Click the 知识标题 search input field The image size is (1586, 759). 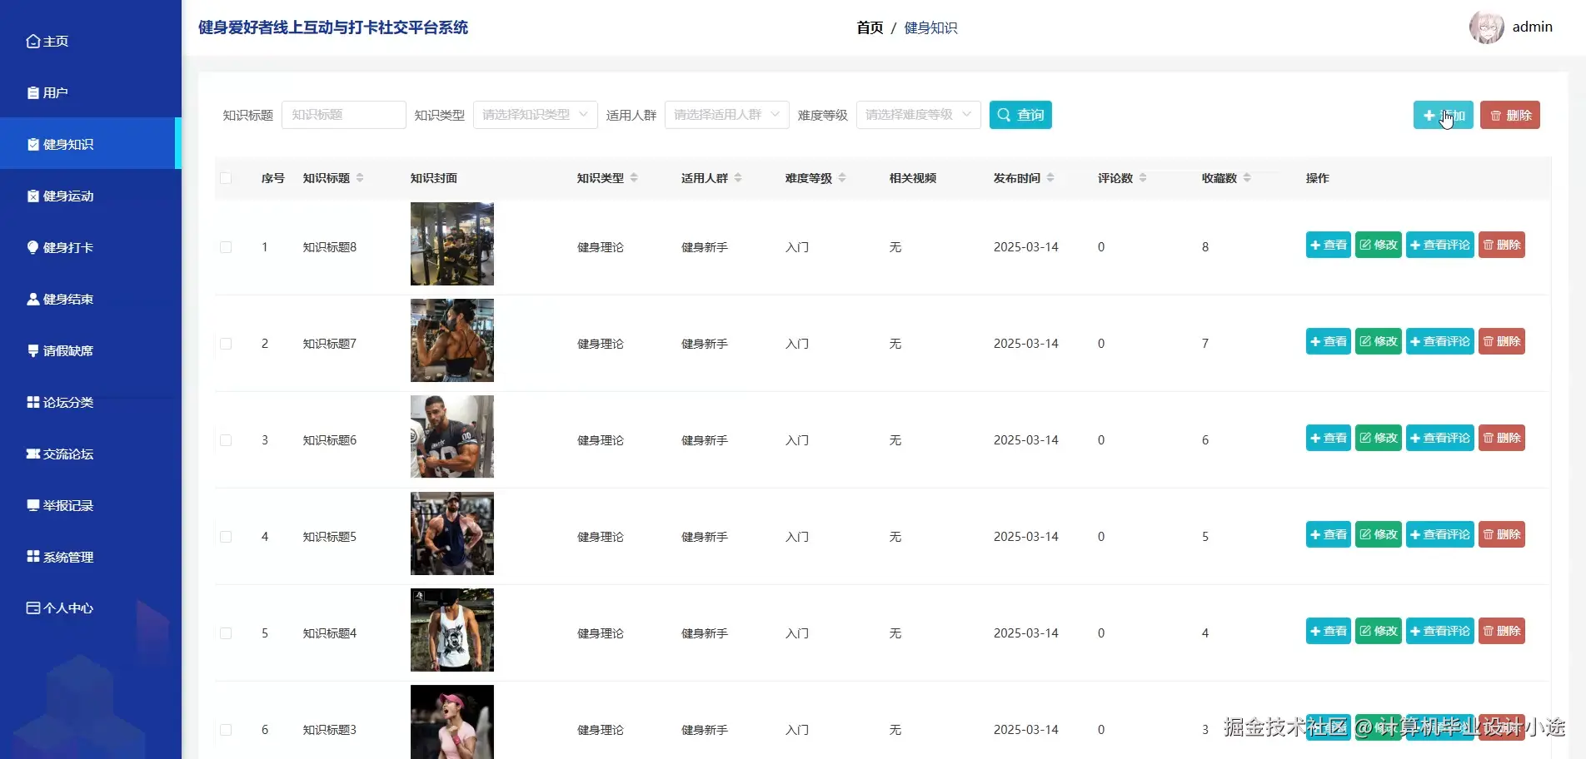click(x=342, y=114)
